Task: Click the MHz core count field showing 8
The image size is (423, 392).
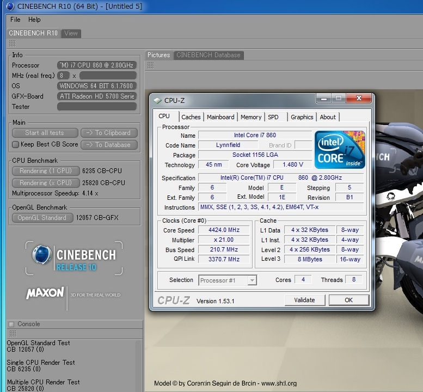Action: [x=63, y=76]
